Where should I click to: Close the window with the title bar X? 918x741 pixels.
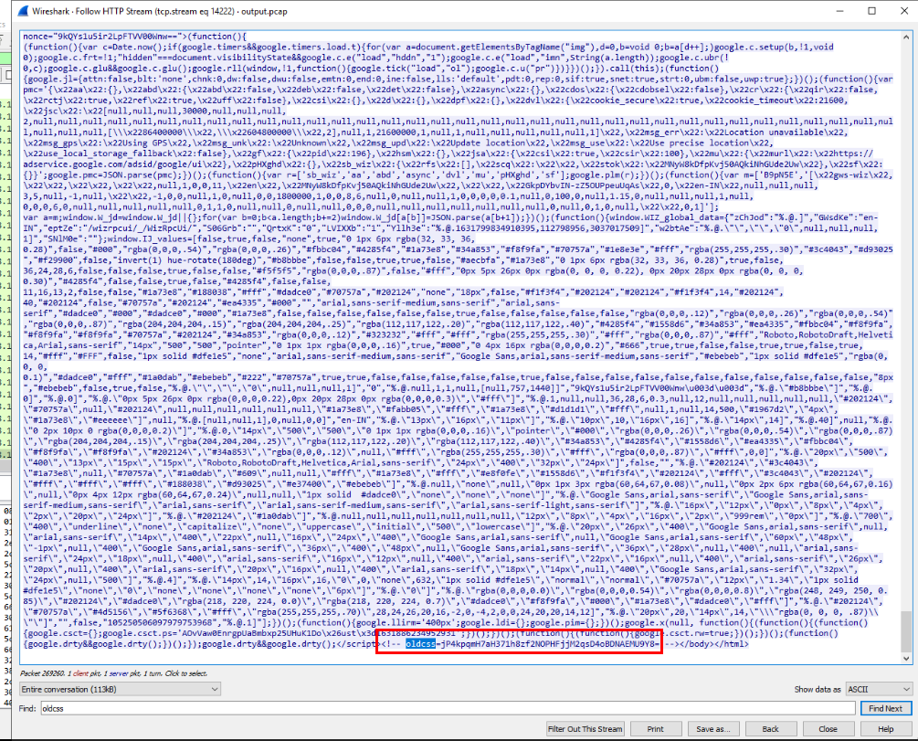pyautogui.click(x=903, y=11)
